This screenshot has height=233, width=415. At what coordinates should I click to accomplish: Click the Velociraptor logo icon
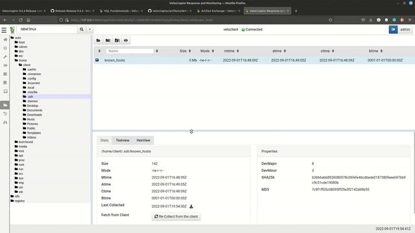(12, 30)
